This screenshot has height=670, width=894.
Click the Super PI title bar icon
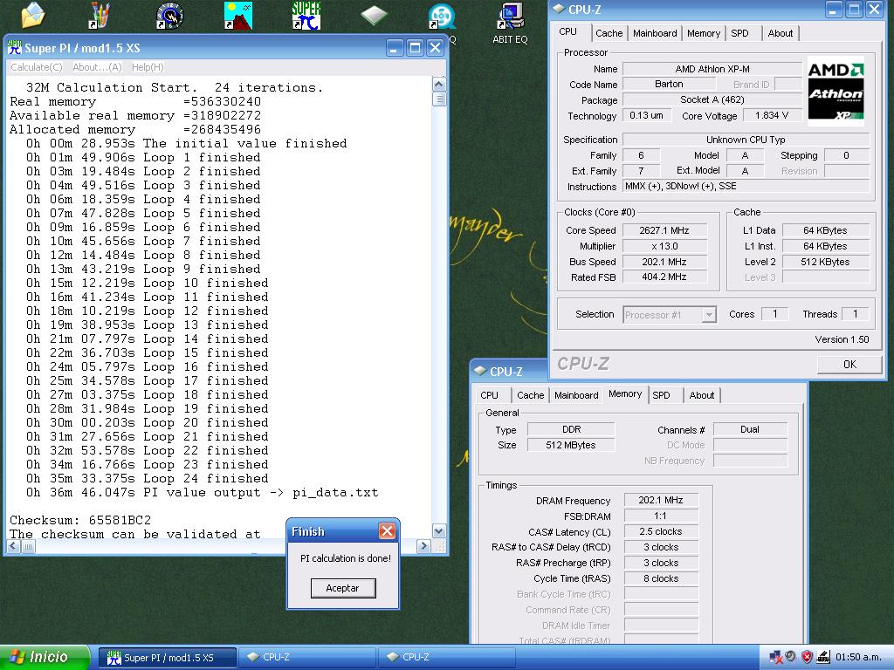pos(15,48)
